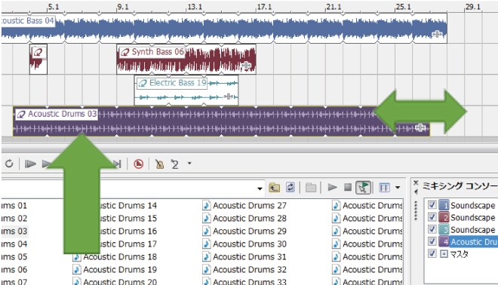Click ruler at measure 9.1
The width and height of the screenshot is (498, 285).
coord(123,7)
